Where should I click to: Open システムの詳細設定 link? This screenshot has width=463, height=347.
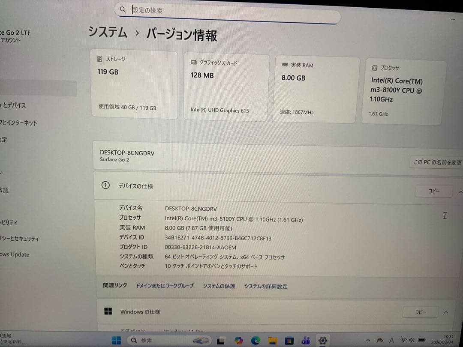pos(265,286)
